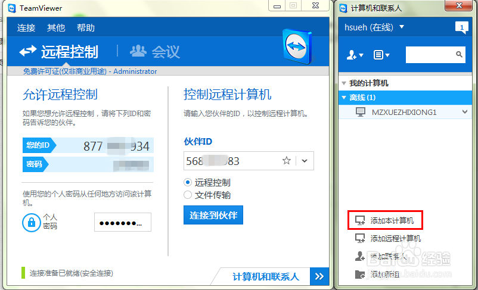The height and width of the screenshot is (290, 478).
Task: Minimize the TeamViewer main window
Action: (x=277, y=6)
